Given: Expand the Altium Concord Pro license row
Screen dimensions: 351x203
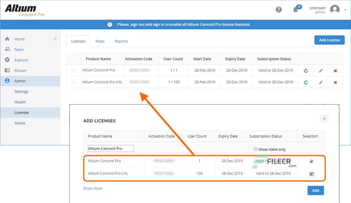Looking at the screenshot, I should click(x=74, y=70).
